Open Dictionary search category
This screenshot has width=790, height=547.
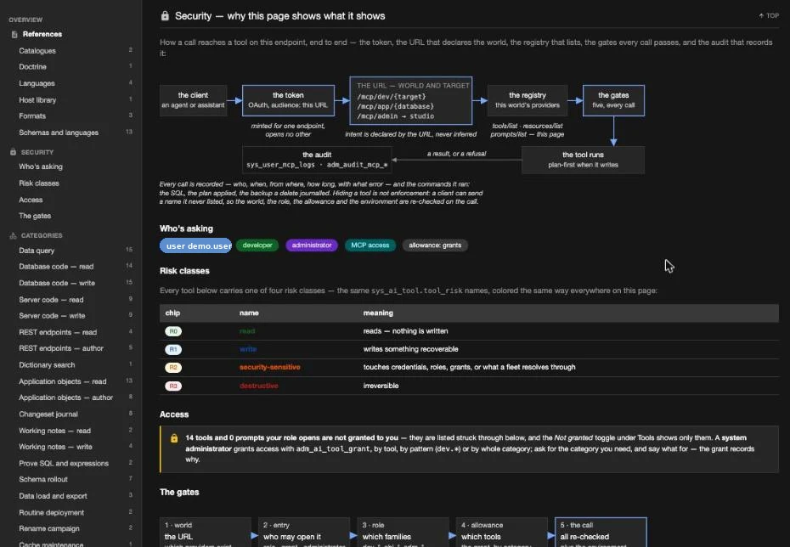pyautogui.click(x=47, y=364)
